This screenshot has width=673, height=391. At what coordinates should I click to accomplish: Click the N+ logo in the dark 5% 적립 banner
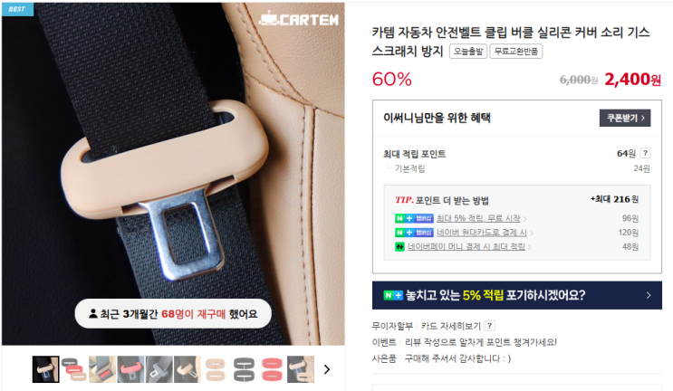click(x=393, y=295)
